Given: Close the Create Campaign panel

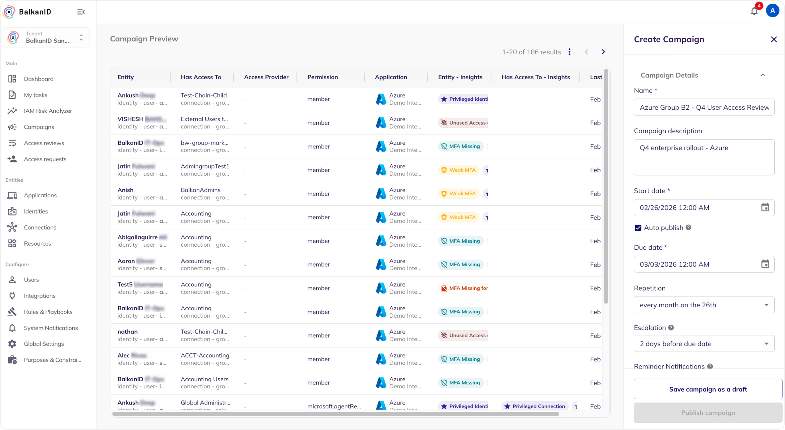Looking at the screenshot, I should [774, 39].
